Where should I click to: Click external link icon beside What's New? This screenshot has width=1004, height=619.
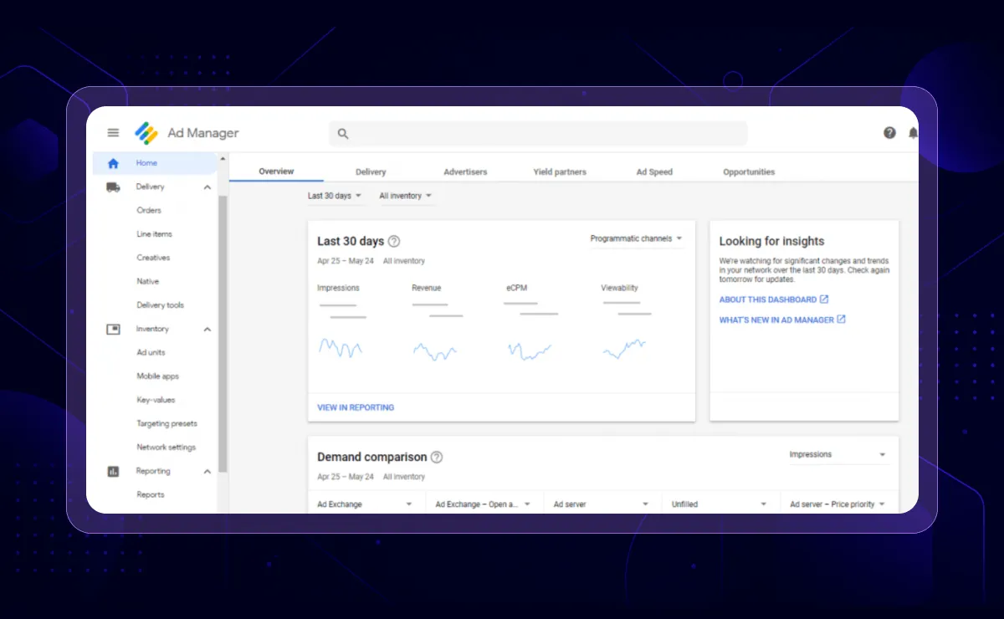[842, 320]
